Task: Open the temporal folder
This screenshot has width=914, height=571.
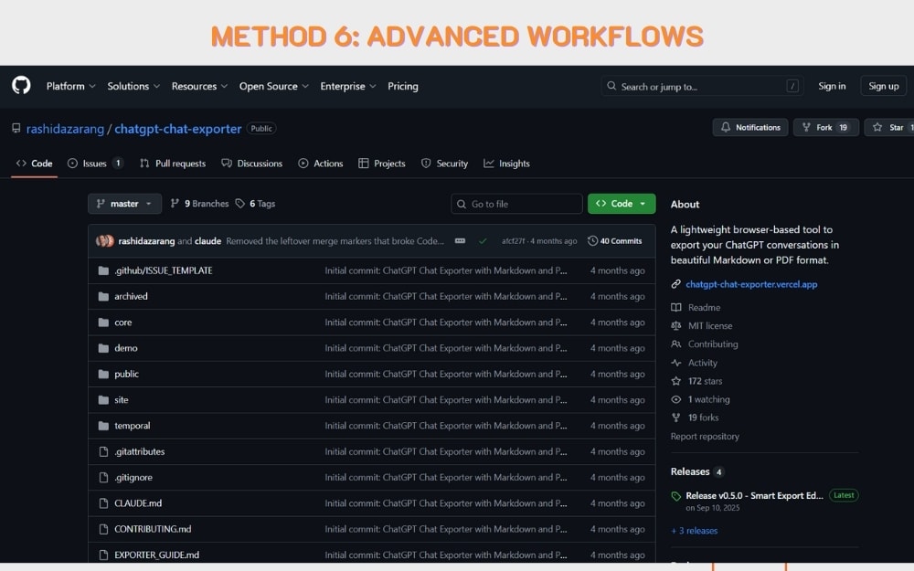Action: click(x=133, y=426)
